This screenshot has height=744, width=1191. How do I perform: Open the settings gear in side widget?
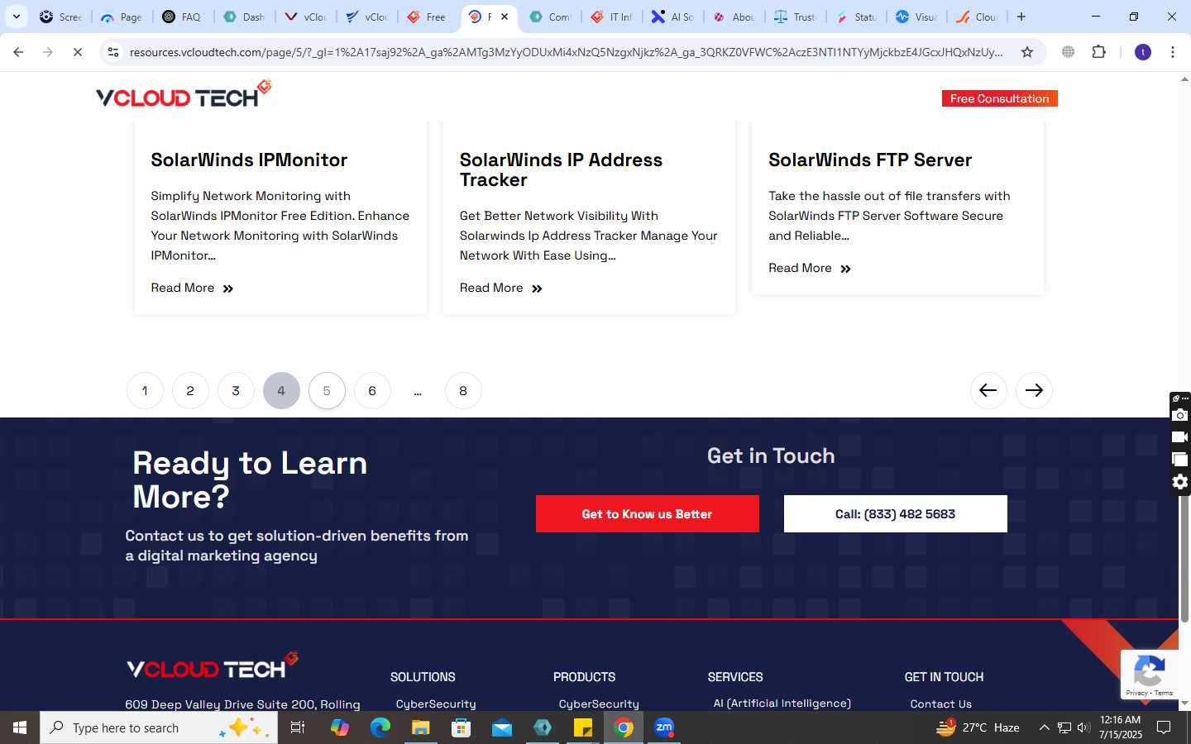pyautogui.click(x=1180, y=482)
